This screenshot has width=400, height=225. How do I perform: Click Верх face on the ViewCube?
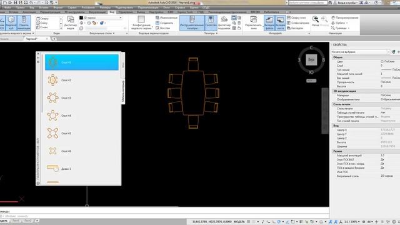[x=311, y=60]
